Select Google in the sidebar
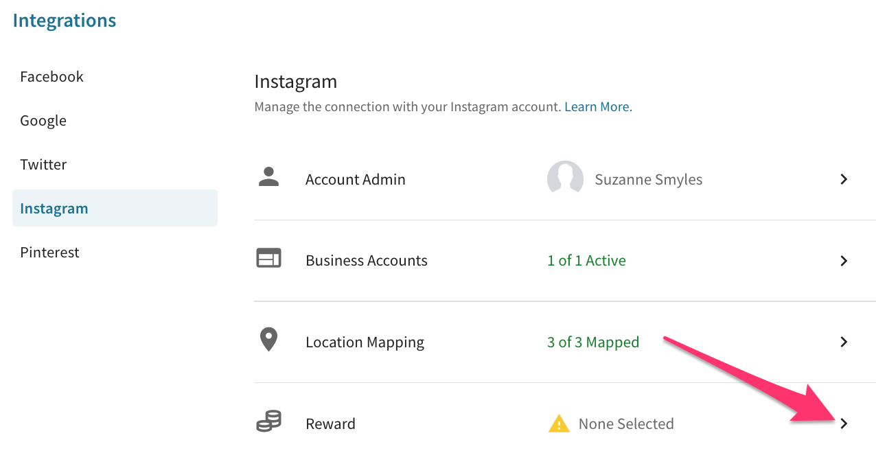Viewport: 876px width, 453px height. [43, 121]
